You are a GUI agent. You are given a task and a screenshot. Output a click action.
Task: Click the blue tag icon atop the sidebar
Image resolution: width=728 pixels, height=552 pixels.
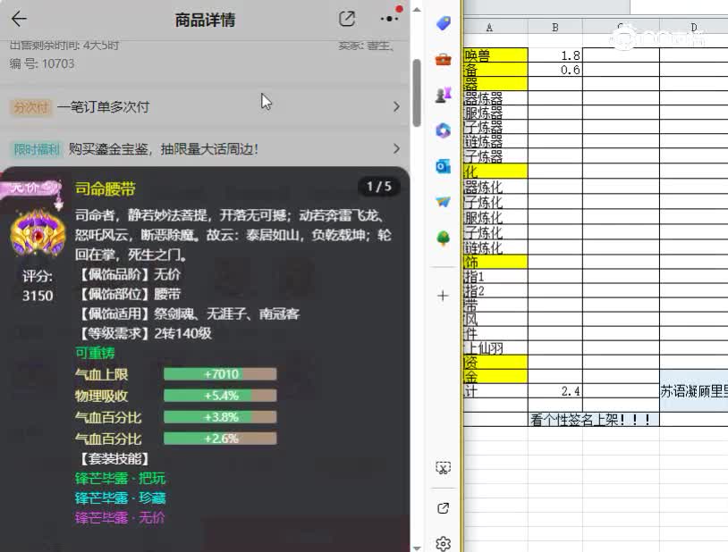click(x=442, y=24)
